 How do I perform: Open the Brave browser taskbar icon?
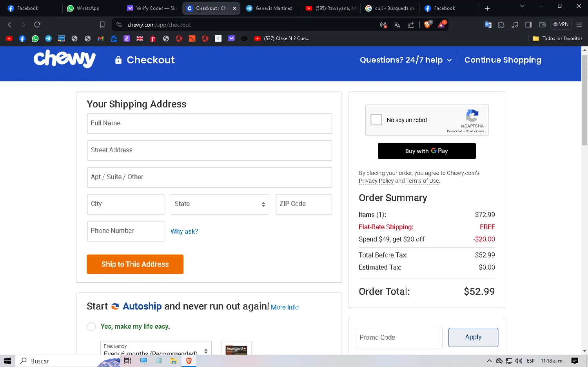(189, 361)
